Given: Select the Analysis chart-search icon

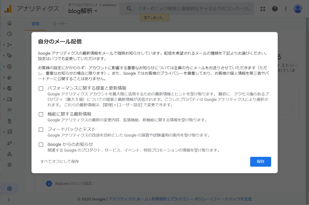Looking at the screenshot, I should 10,132.
